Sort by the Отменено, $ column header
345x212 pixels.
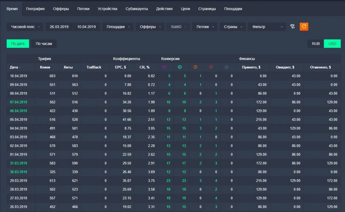(x=321, y=67)
